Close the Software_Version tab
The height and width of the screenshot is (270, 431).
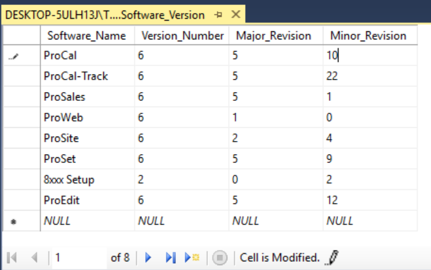(x=236, y=14)
